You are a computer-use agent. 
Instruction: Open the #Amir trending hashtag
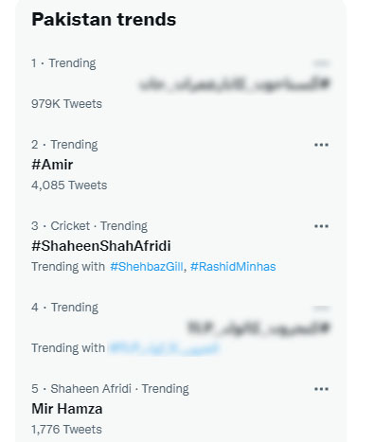[52, 165]
